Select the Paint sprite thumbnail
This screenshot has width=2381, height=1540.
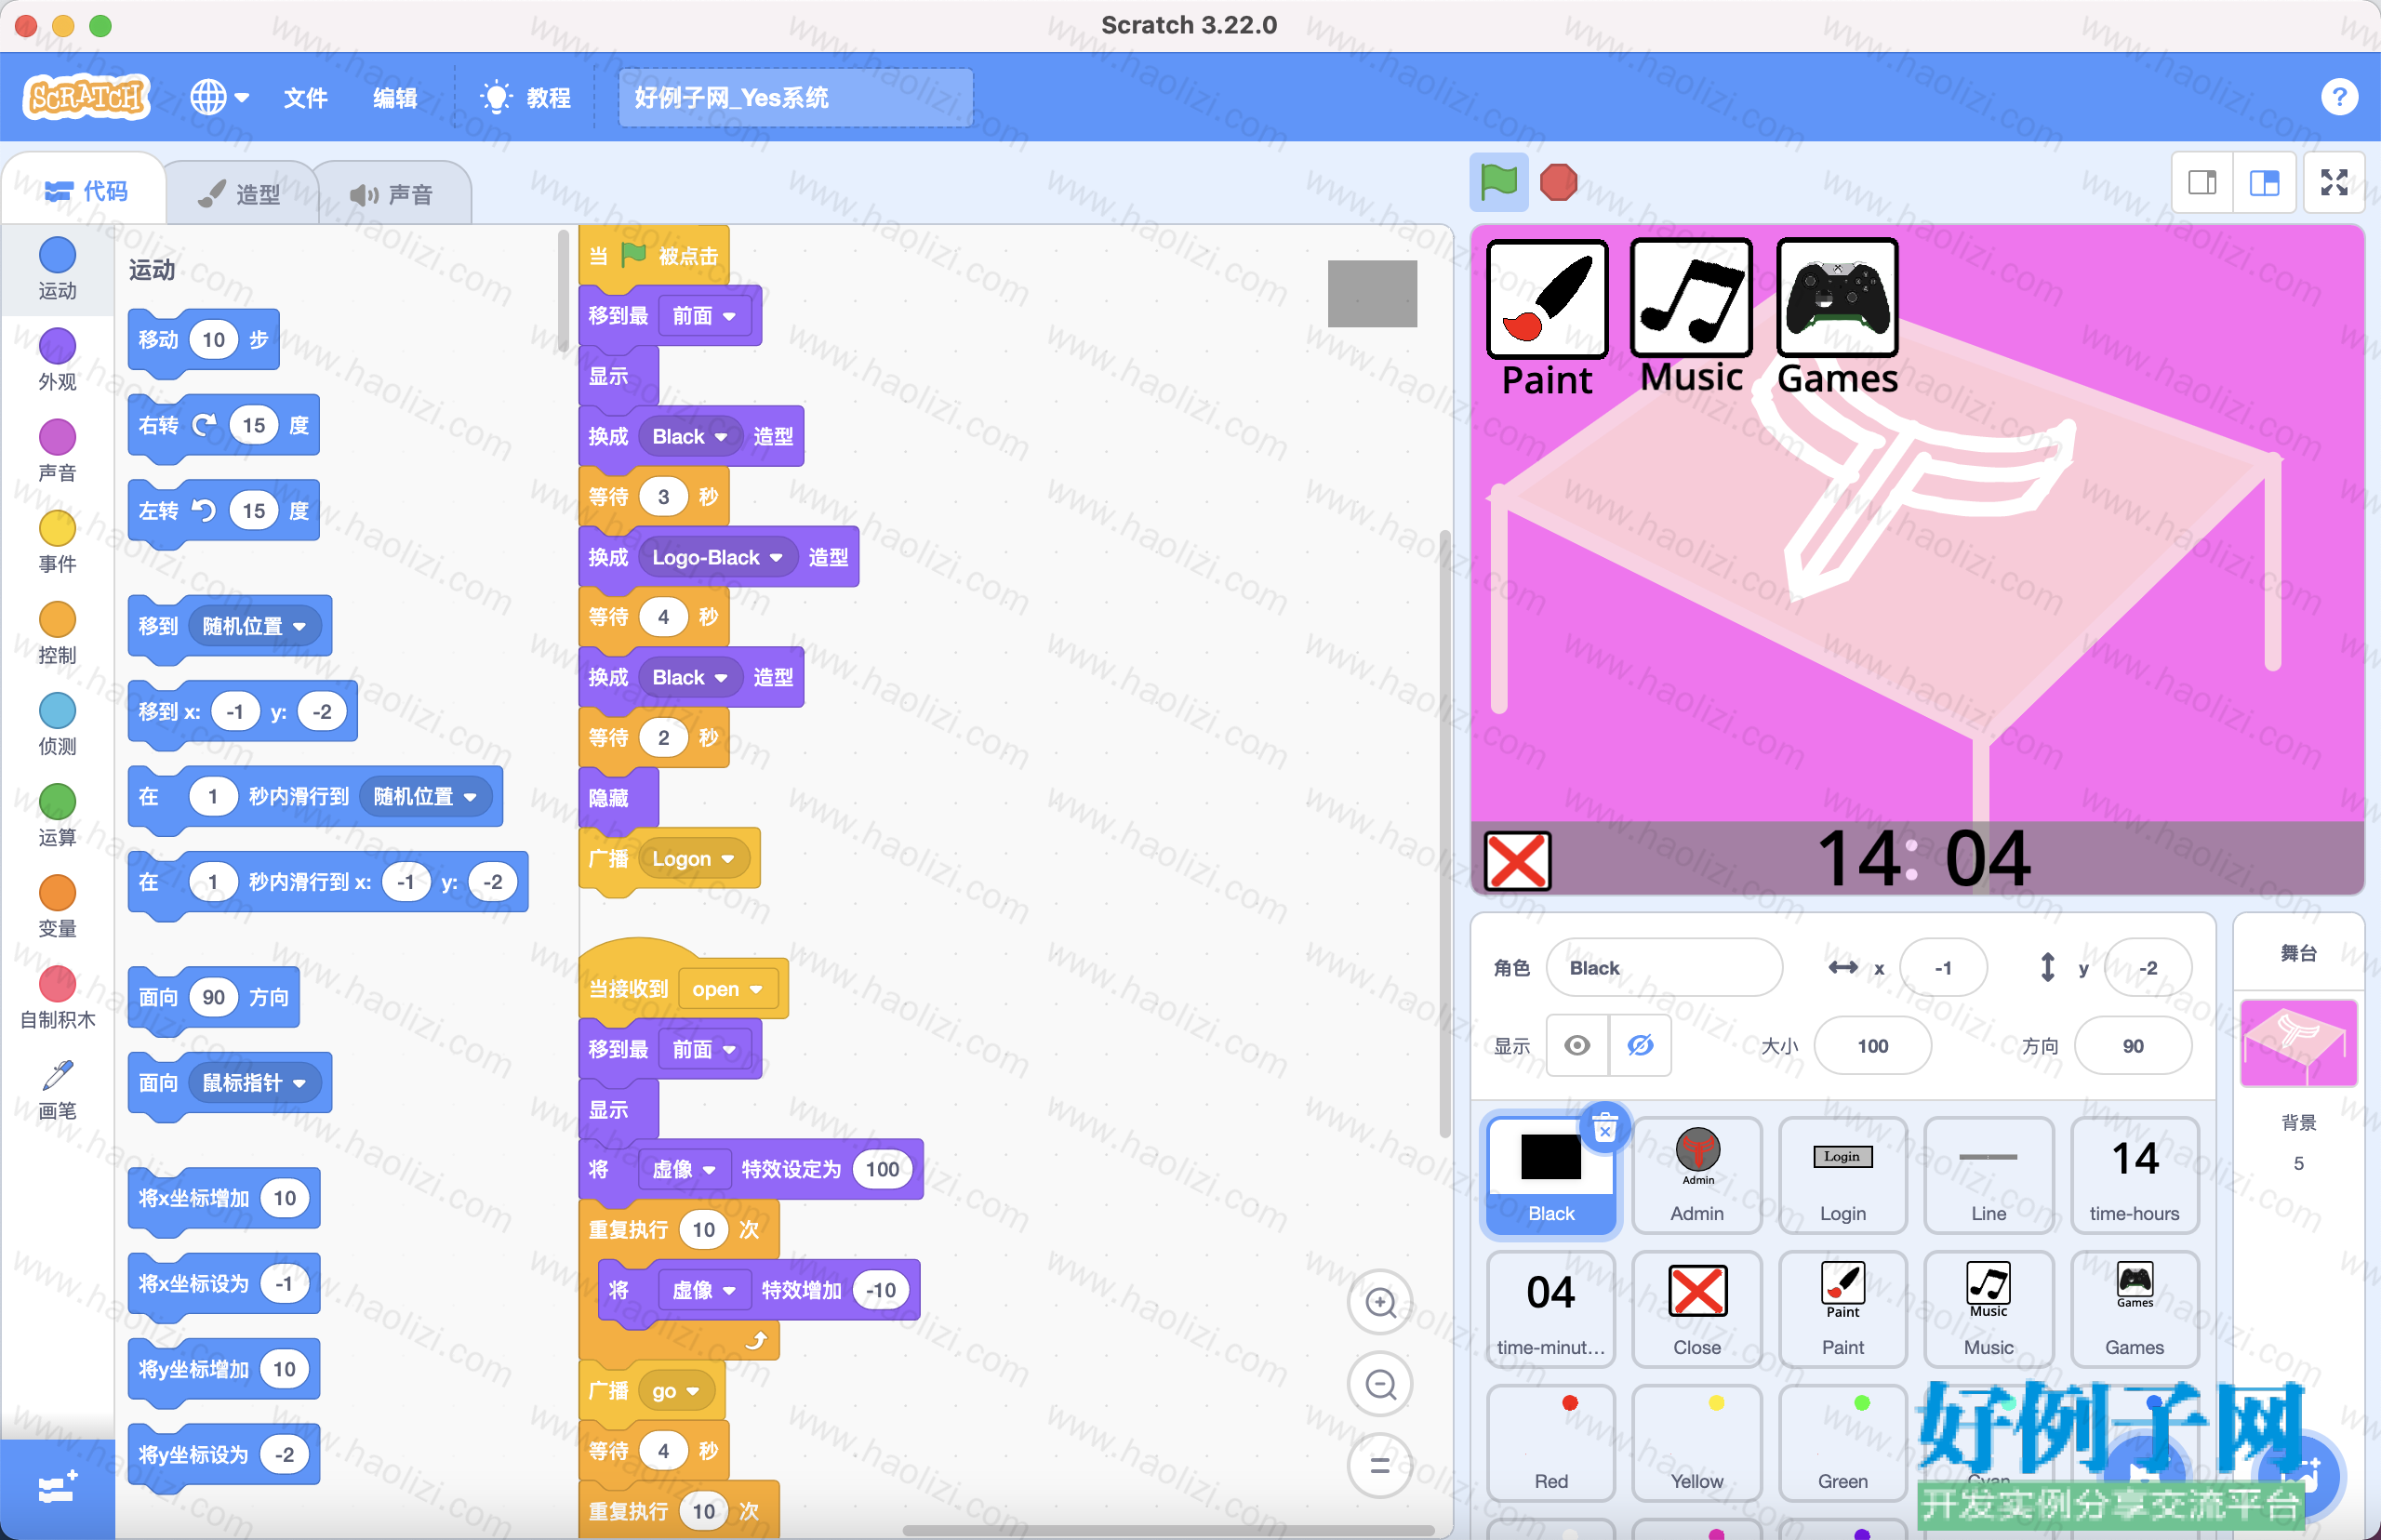(x=1842, y=1309)
